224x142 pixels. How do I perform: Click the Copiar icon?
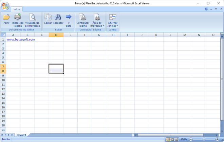coord(48,17)
